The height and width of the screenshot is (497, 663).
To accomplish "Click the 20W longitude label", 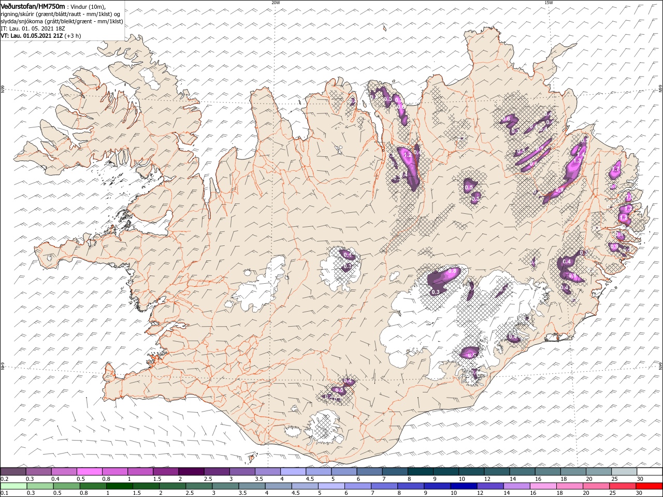I will pyautogui.click(x=276, y=3).
